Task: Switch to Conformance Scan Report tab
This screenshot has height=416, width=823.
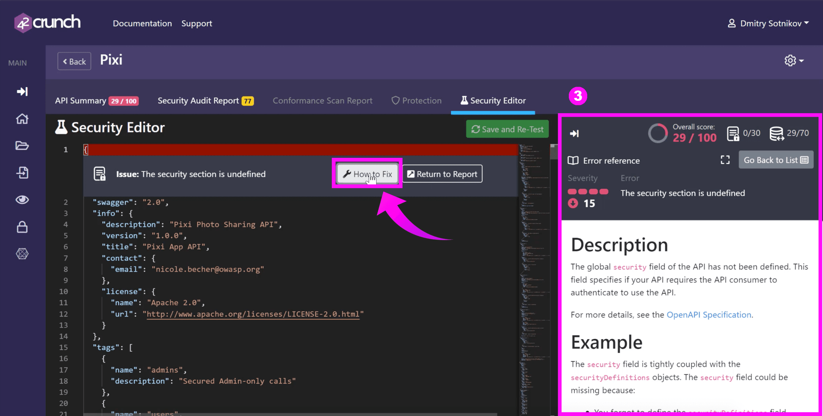Action: pos(322,100)
